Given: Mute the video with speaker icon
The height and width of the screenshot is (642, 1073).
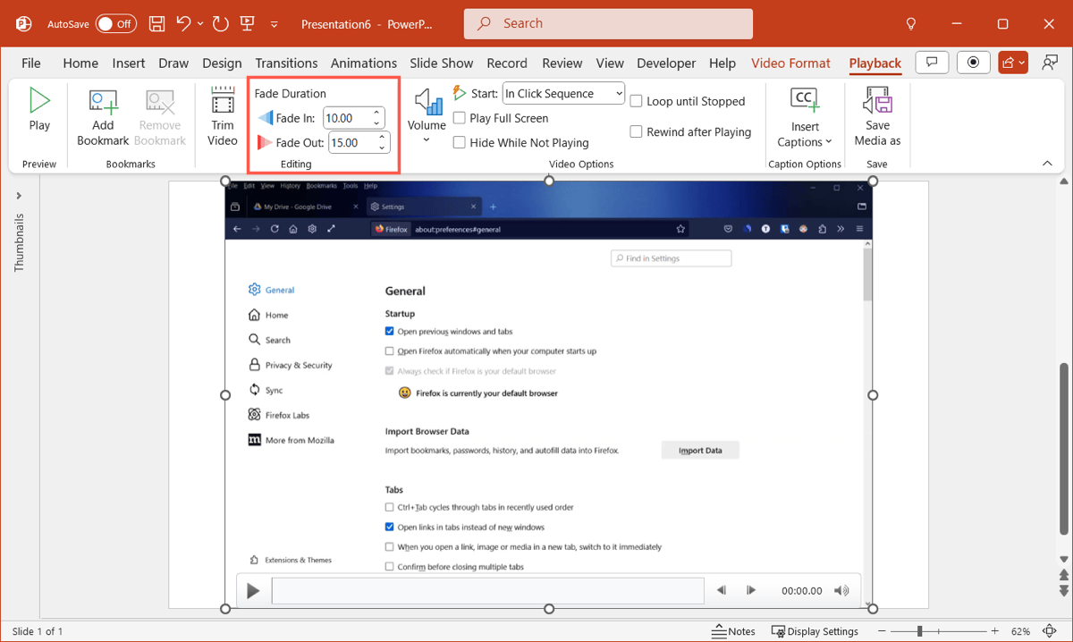Looking at the screenshot, I should pos(841,591).
